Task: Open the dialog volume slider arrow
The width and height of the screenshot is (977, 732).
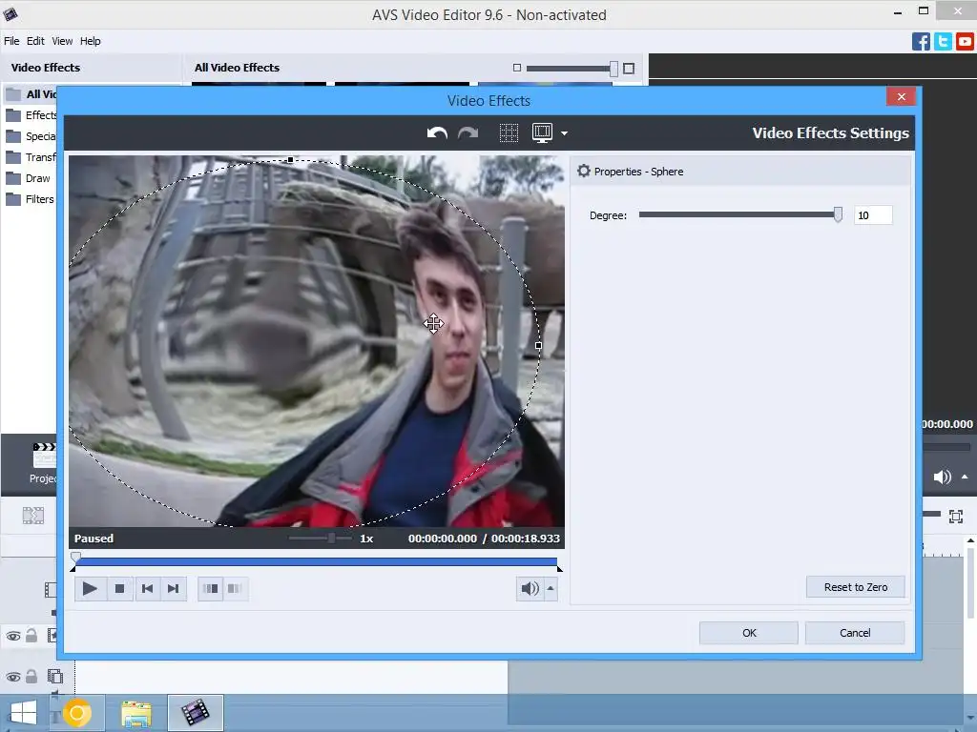Action: click(x=551, y=588)
